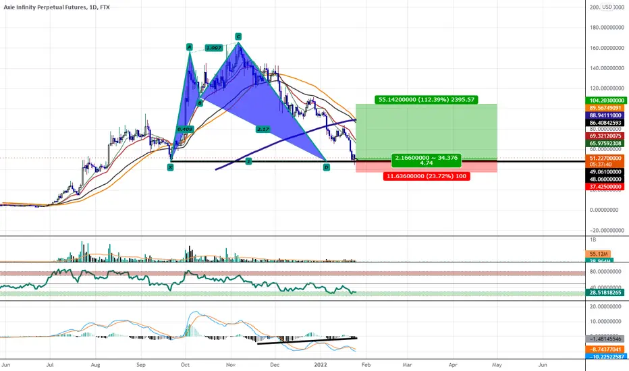Click the 20.00000000 MACD scale label
Screen dimensions: 629x371
point(607,306)
